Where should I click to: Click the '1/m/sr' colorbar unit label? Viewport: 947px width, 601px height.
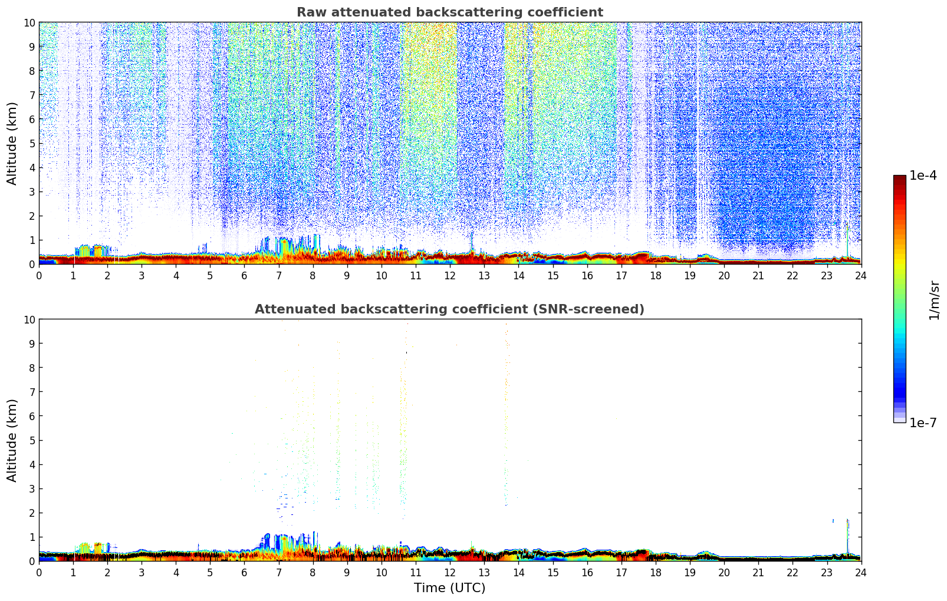[x=933, y=299]
